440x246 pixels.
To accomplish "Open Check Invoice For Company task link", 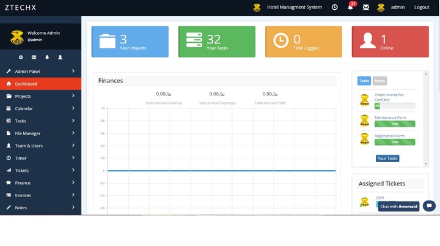I will coord(389,97).
